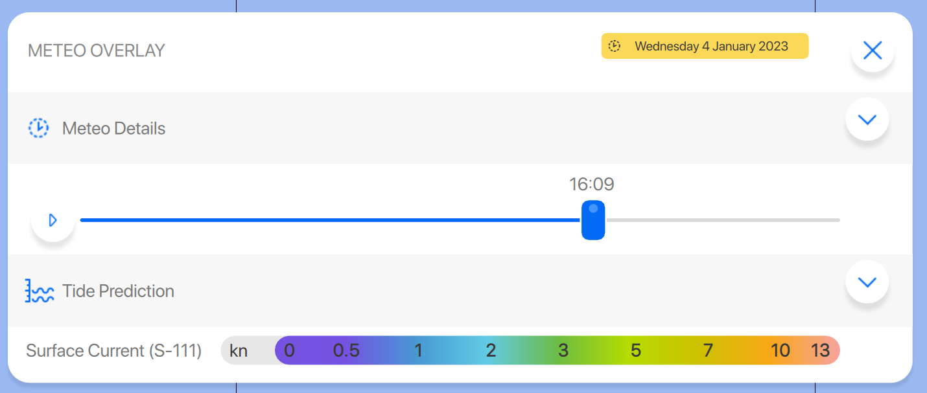Click the 2 knot light blue legend color
Image resolution: width=927 pixels, height=393 pixels.
pyautogui.click(x=491, y=350)
